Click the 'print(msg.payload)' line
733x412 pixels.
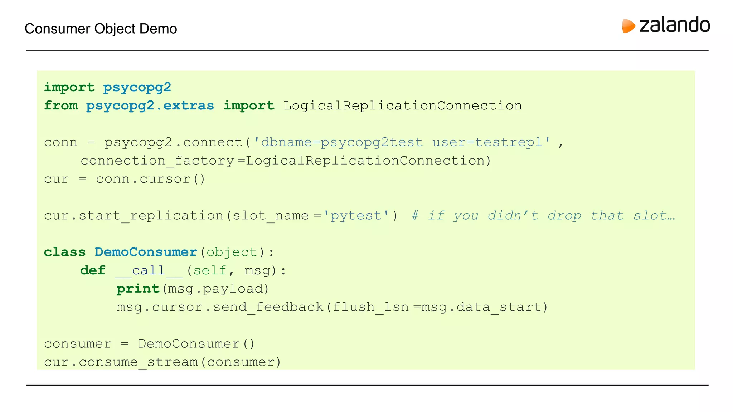193,289
